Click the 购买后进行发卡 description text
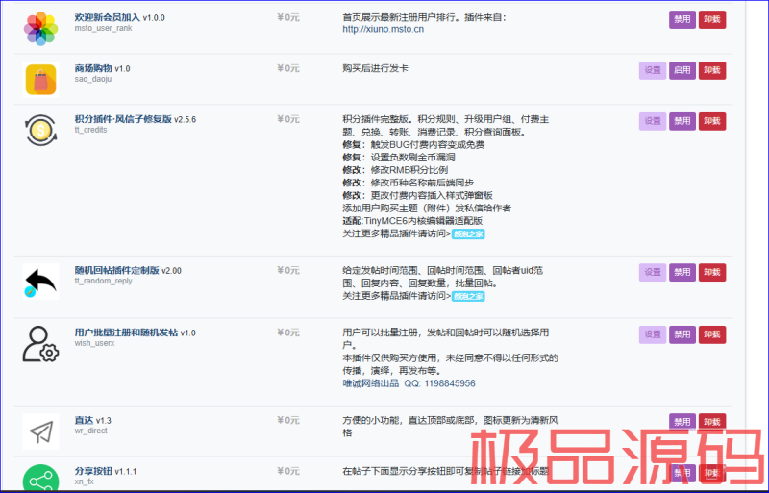The height and width of the screenshot is (493, 769). (375, 68)
